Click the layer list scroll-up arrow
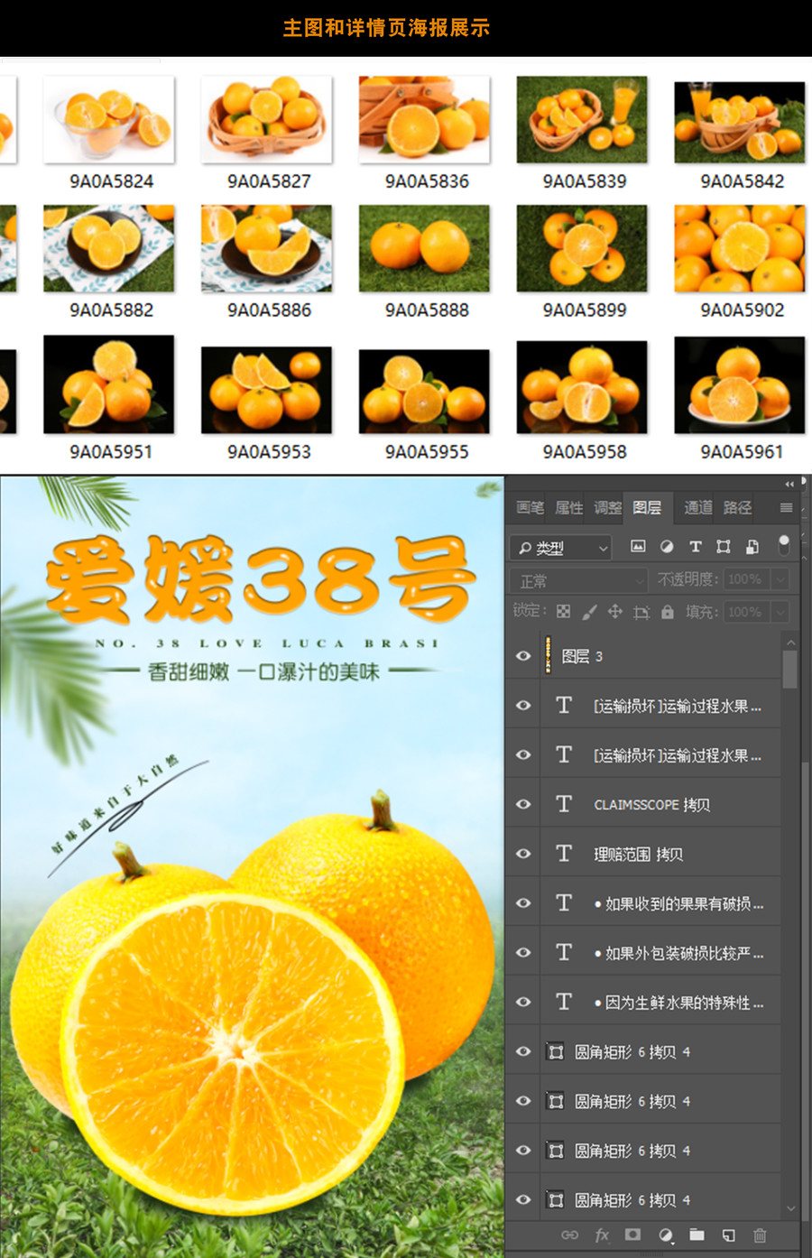 click(x=790, y=643)
